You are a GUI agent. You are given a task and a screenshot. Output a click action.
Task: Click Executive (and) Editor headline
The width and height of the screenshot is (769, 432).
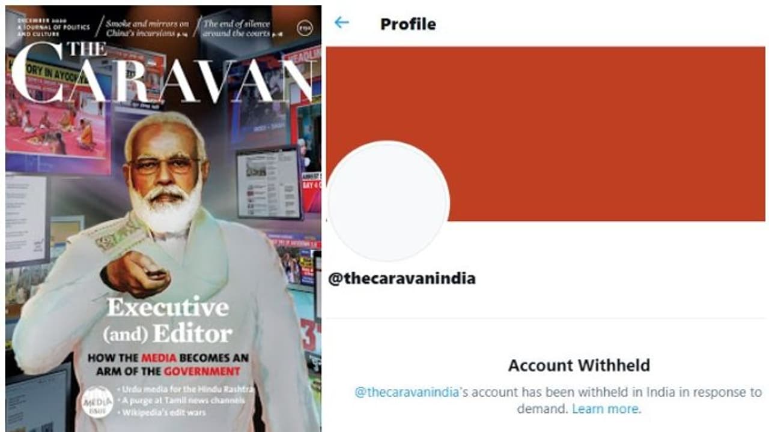tap(168, 320)
